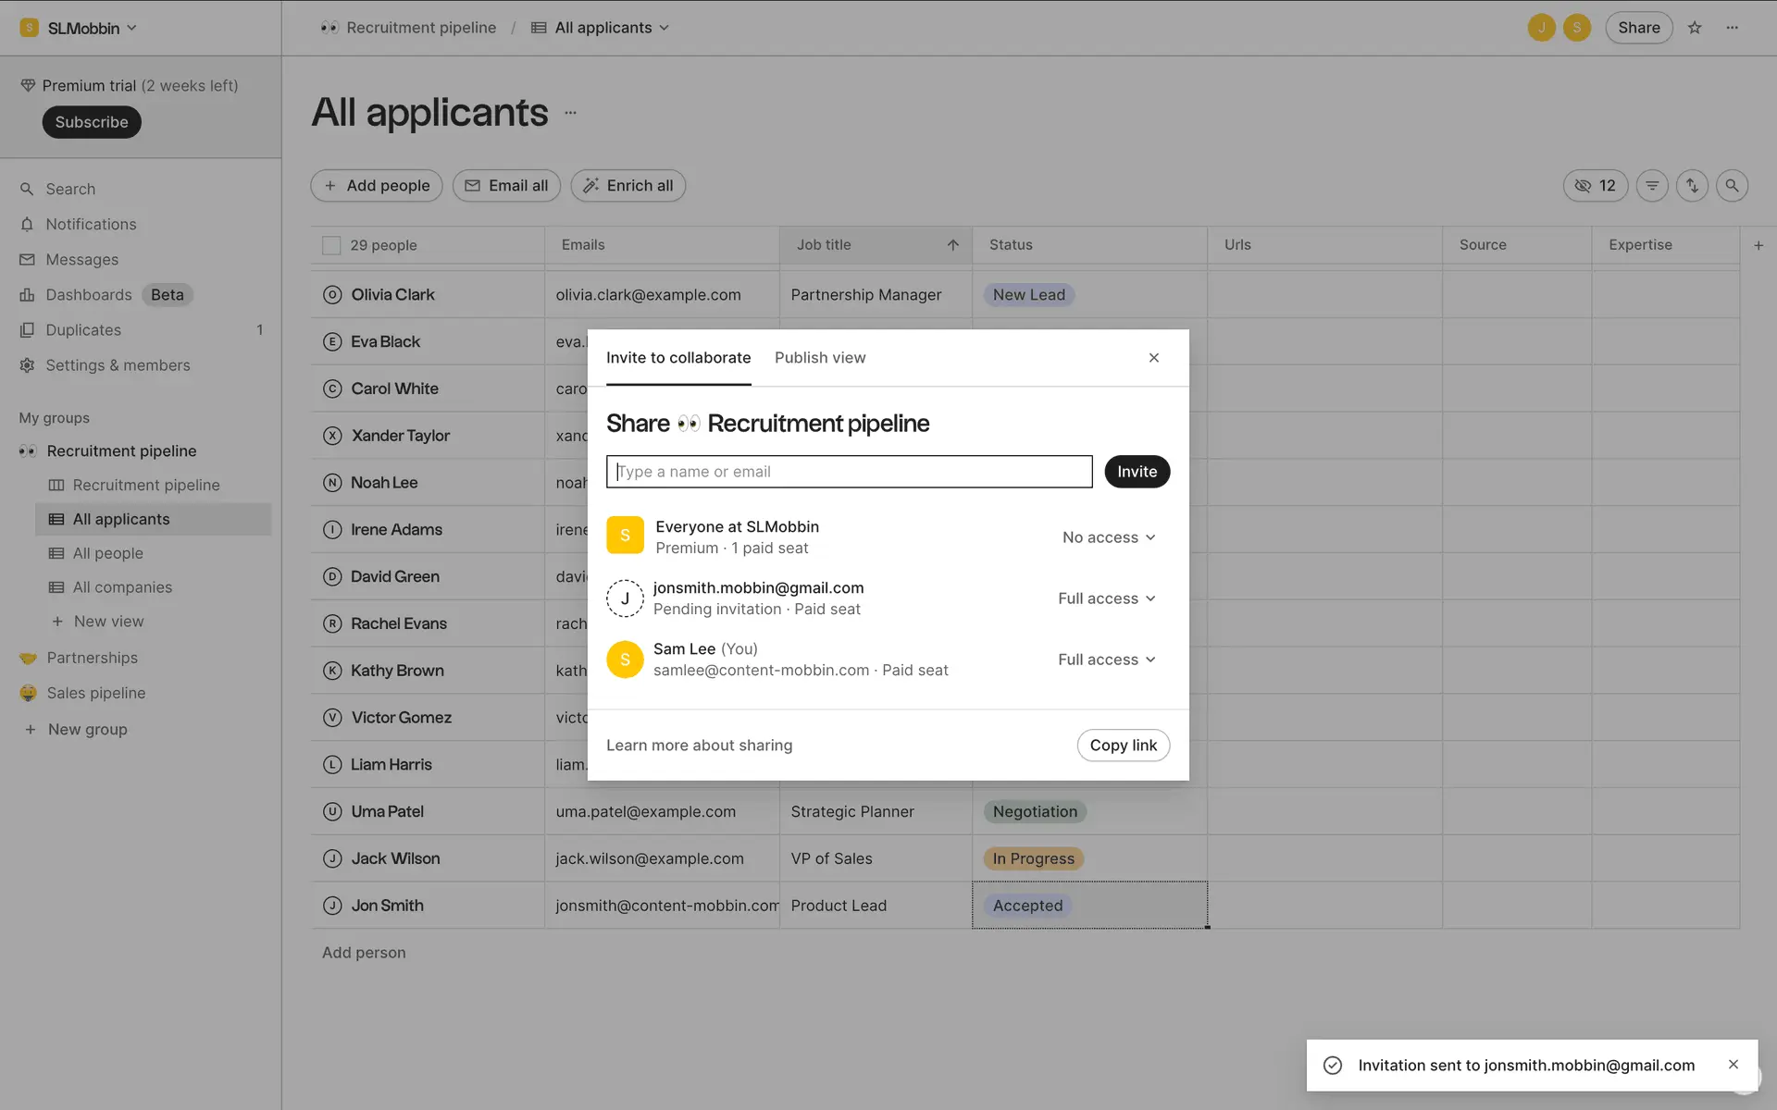
Task: Open the top-right more options icon
Action: click(x=1732, y=28)
